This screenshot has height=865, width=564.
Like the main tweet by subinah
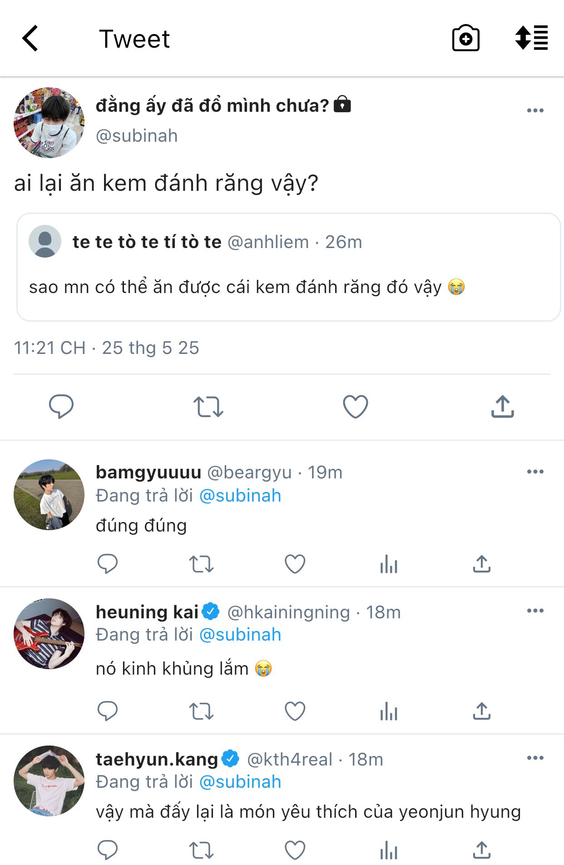(x=355, y=406)
